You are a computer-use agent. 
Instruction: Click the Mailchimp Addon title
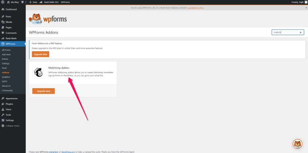click(x=59, y=68)
